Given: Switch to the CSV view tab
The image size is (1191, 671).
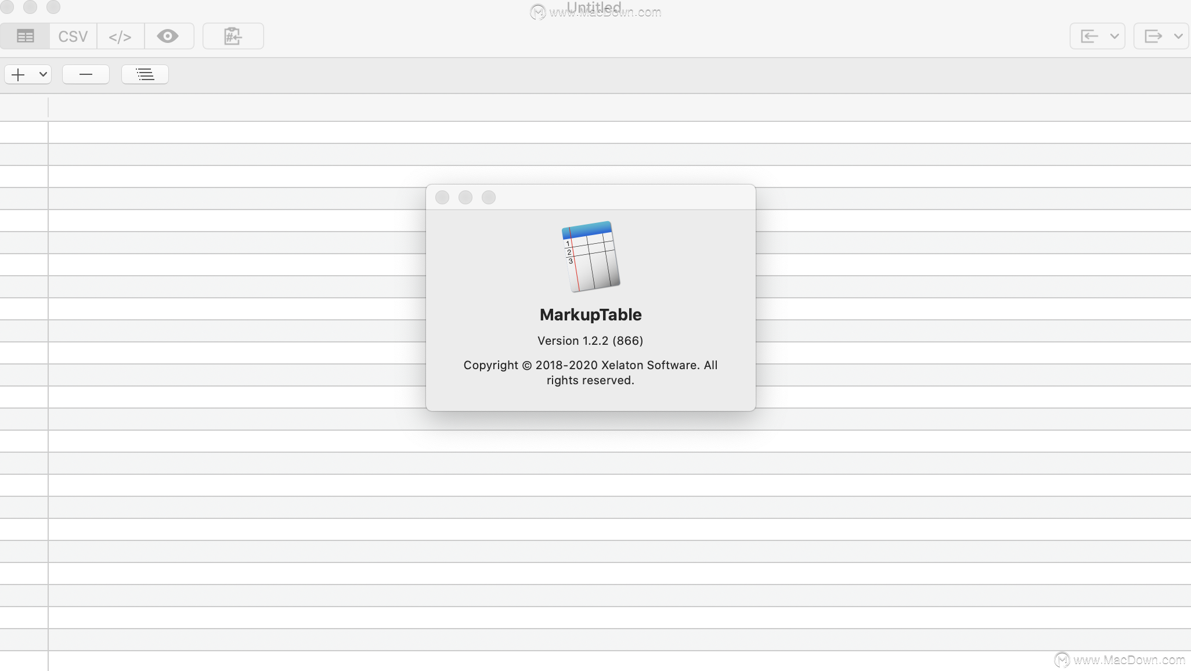Looking at the screenshot, I should pyautogui.click(x=73, y=36).
